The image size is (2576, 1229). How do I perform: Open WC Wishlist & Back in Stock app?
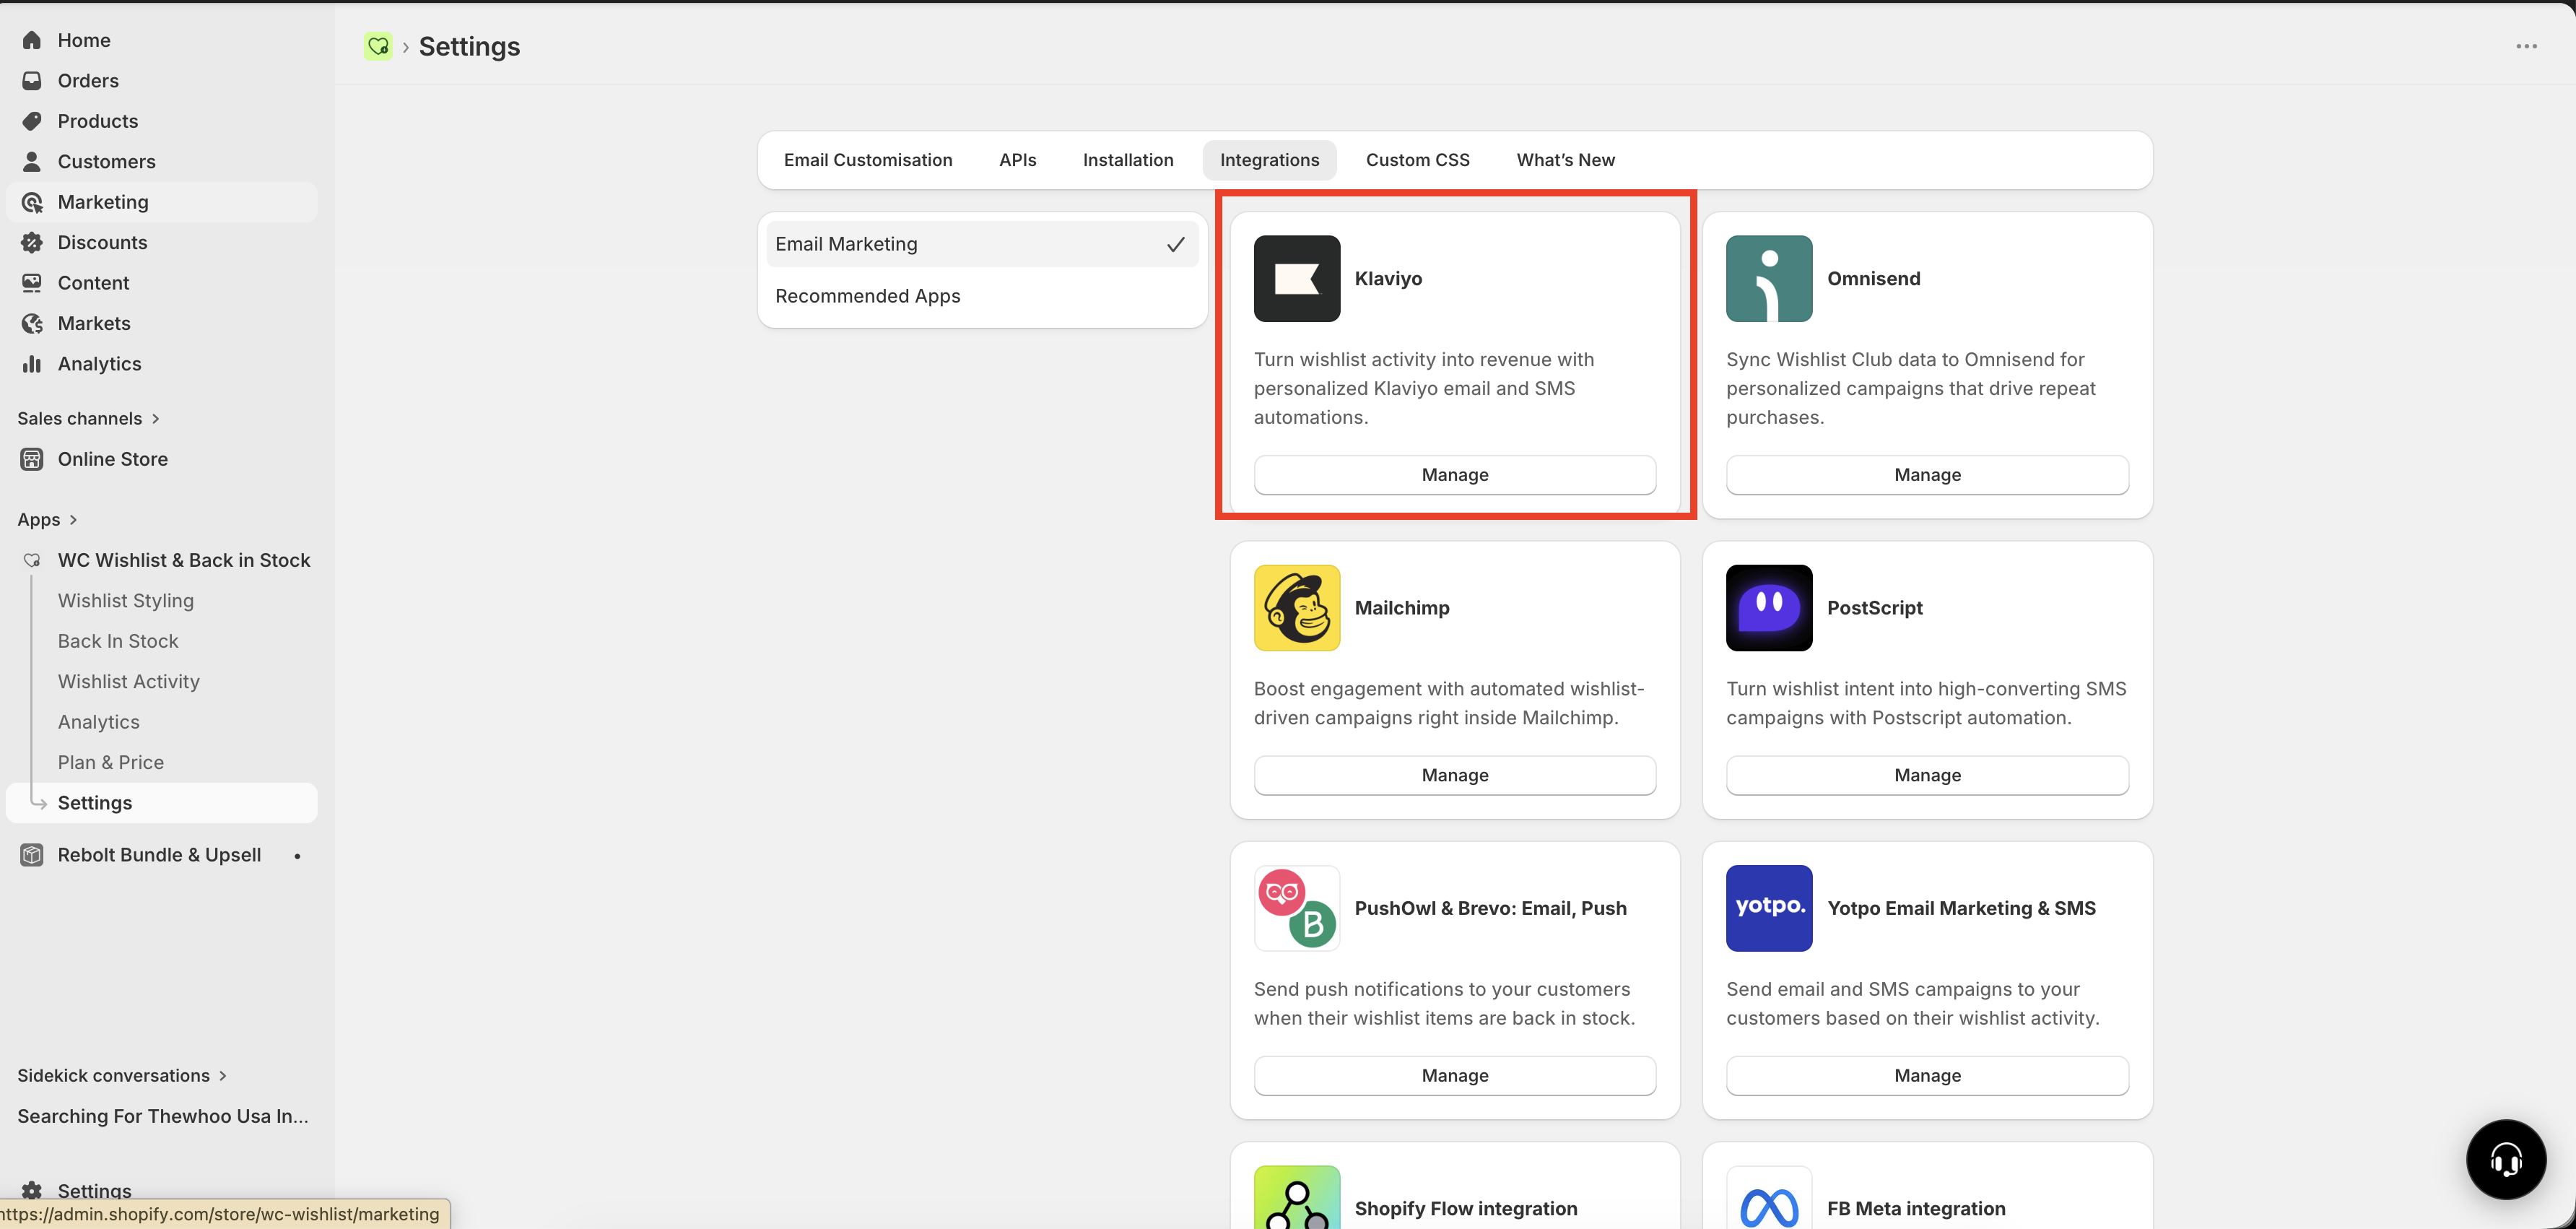(184, 560)
